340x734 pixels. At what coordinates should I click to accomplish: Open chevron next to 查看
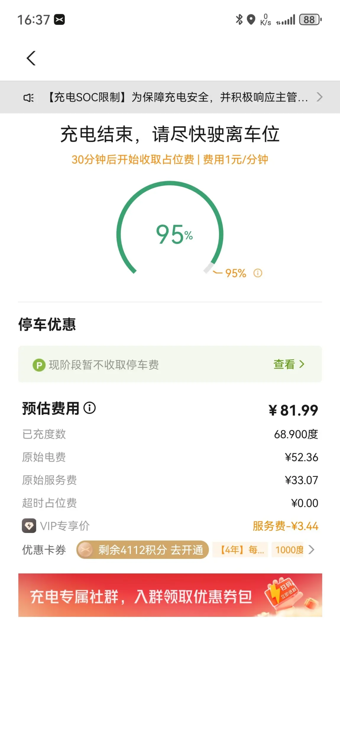click(x=302, y=364)
